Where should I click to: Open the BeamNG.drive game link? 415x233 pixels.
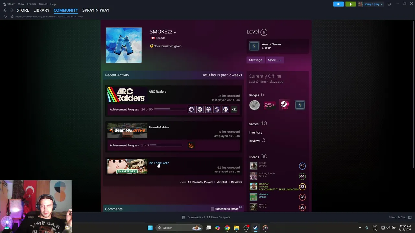(x=159, y=127)
